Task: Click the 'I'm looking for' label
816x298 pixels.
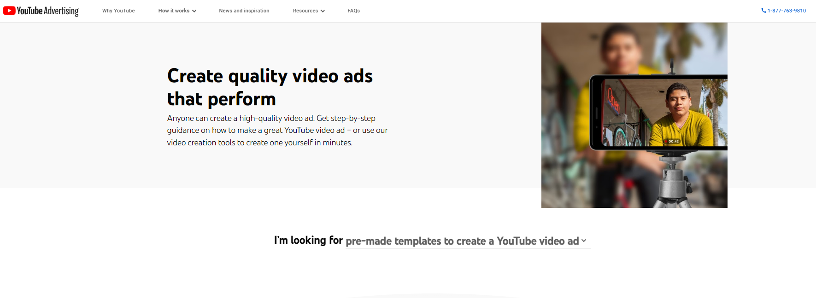Action: coord(308,240)
